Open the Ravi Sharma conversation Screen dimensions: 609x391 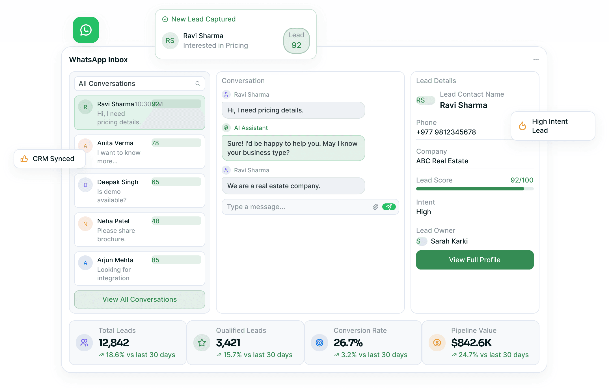click(x=140, y=113)
